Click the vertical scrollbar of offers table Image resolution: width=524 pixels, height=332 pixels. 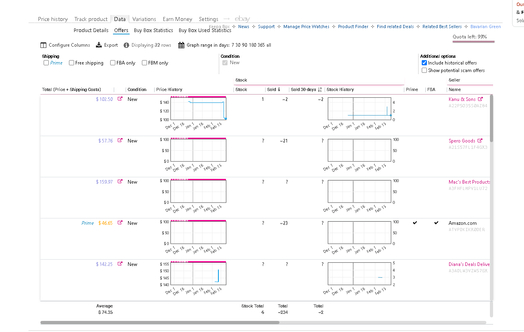pyautogui.click(x=492, y=118)
